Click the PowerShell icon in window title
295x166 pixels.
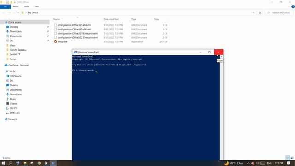click(75, 52)
